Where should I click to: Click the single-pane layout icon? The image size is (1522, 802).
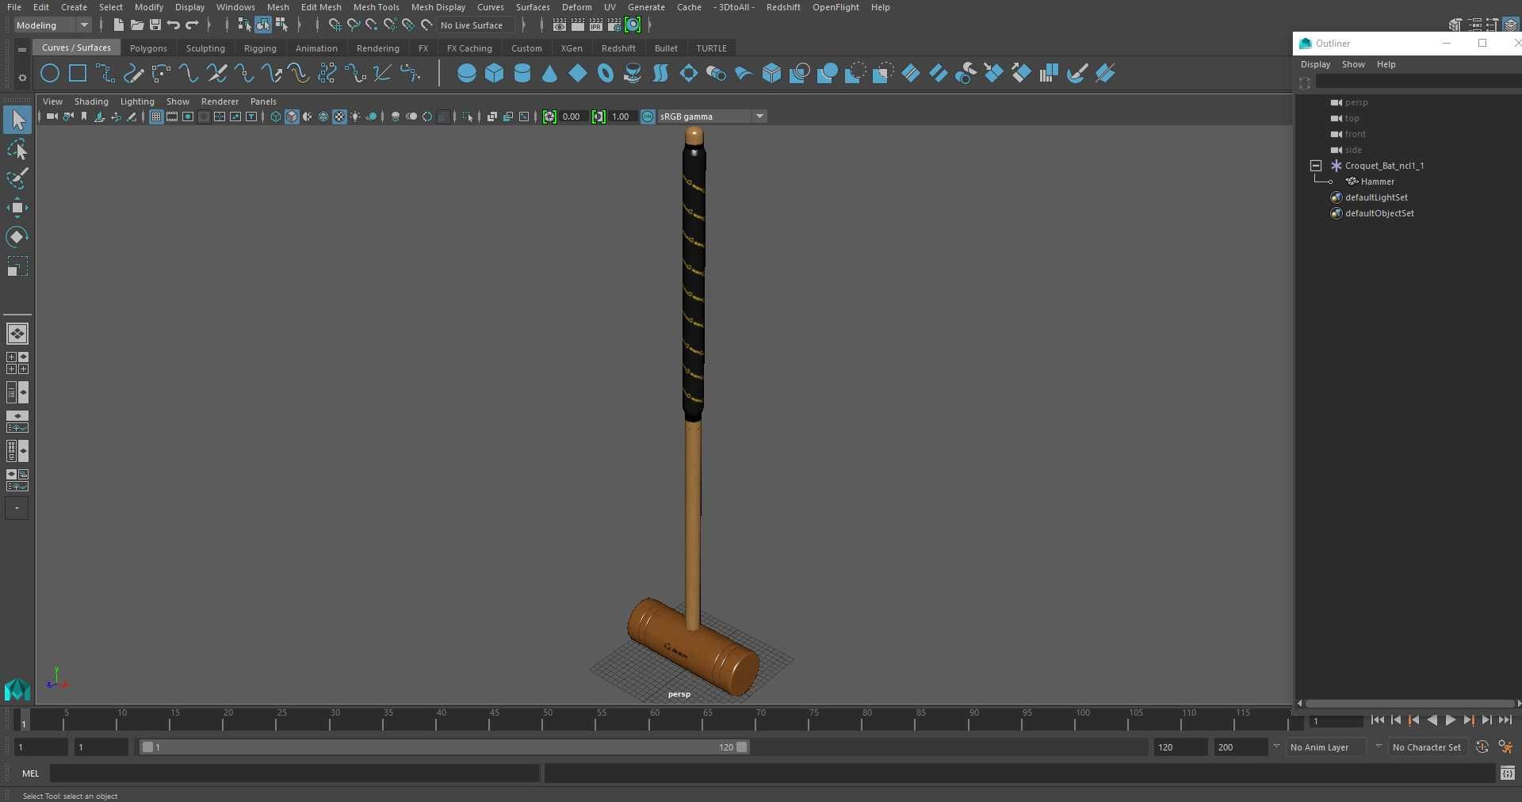(x=17, y=334)
